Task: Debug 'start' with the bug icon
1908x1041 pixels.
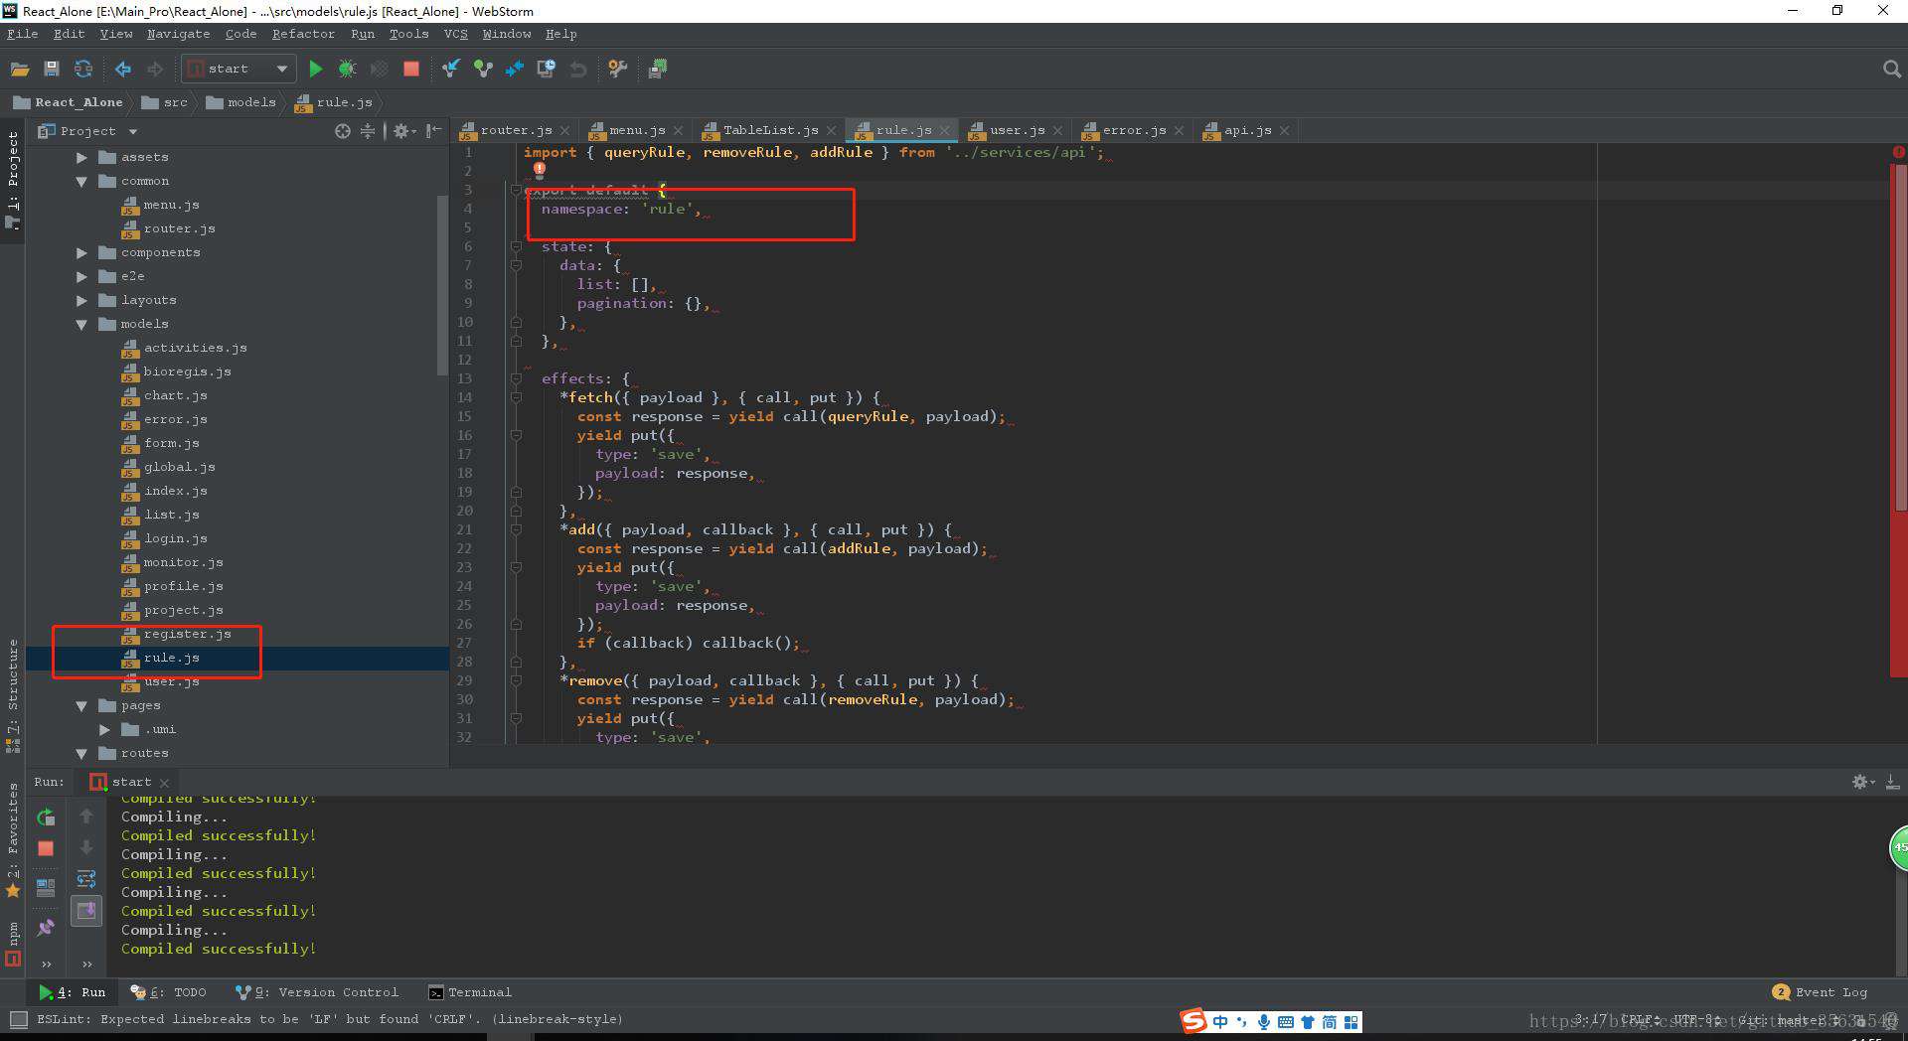Action: [x=347, y=69]
